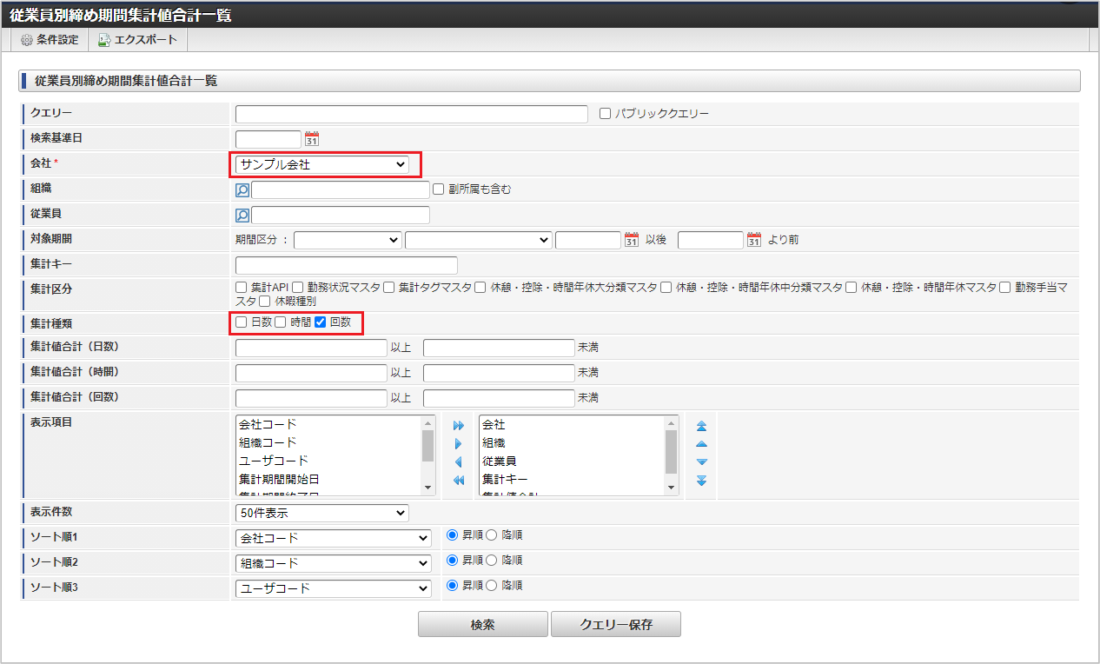The height and width of the screenshot is (664, 1100).
Task: Open the 条件設定 toolbar item
Action: coord(50,39)
